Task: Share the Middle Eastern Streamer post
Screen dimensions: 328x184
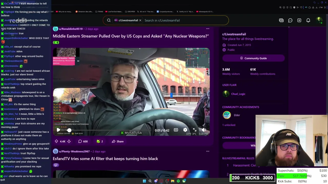Action: click(x=118, y=141)
